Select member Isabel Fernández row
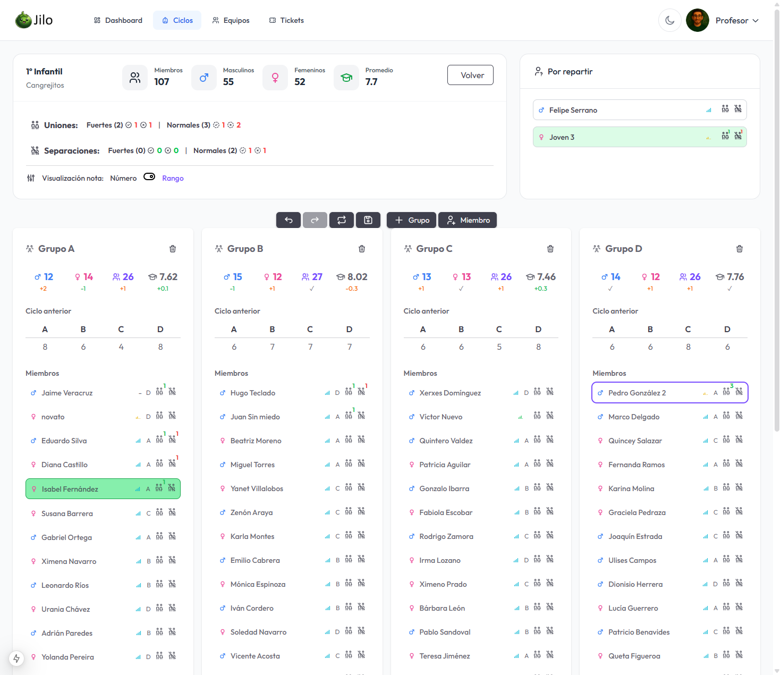The image size is (781, 675). [85, 489]
